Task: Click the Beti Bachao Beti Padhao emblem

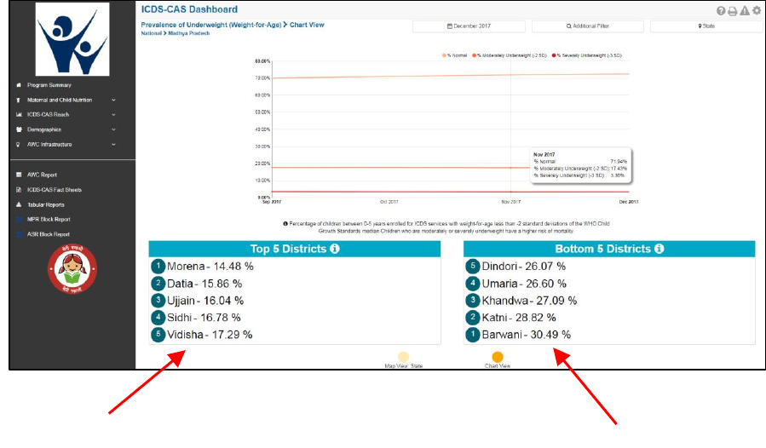Action: pos(72,268)
